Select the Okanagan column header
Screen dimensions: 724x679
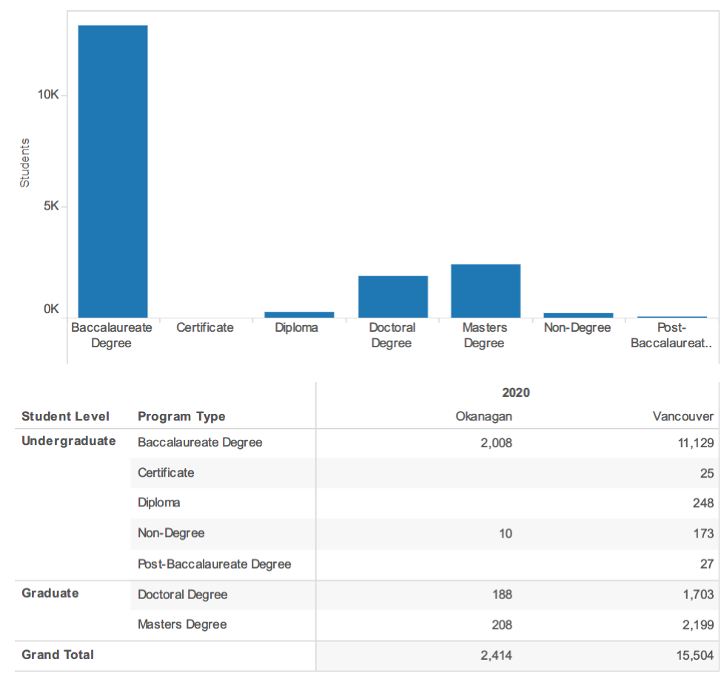[483, 416]
